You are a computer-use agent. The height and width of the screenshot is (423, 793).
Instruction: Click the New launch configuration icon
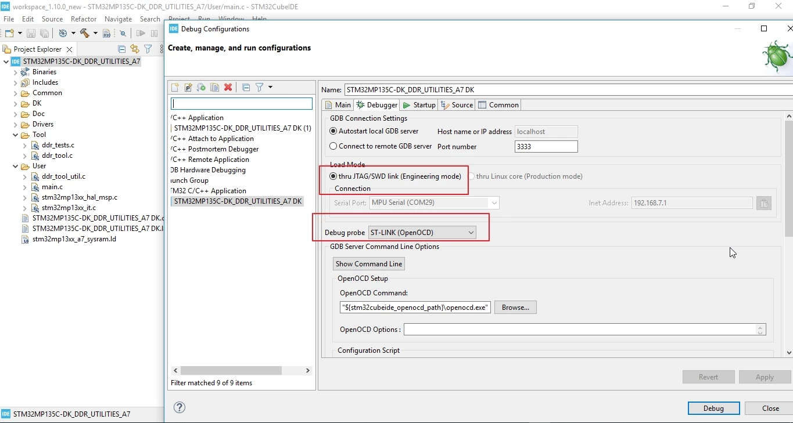(175, 88)
